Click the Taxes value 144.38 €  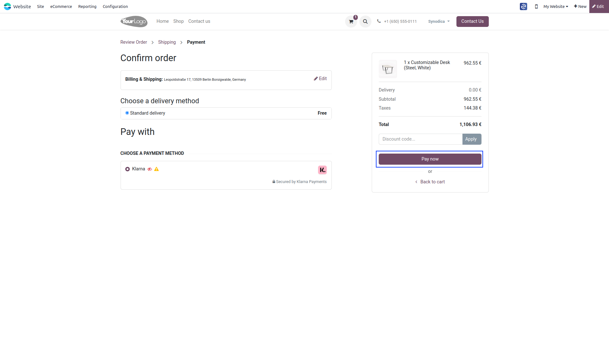coord(472,108)
